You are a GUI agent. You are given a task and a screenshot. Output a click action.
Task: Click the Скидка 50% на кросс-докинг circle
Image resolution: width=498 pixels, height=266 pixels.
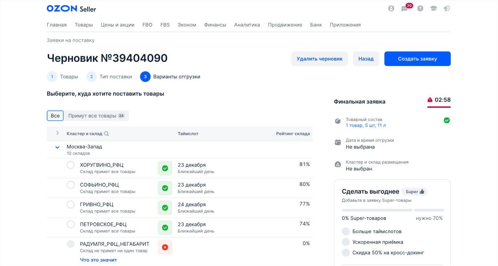[346, 253]
